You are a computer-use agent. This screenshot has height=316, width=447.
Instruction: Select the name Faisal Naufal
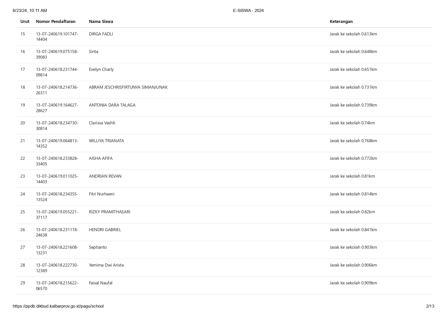[x=101, y=283]
